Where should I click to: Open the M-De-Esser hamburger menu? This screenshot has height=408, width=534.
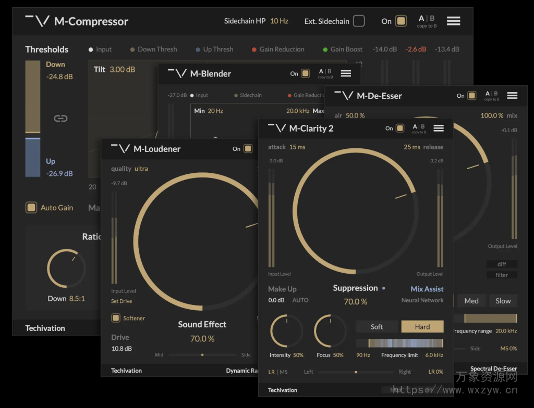512,96
